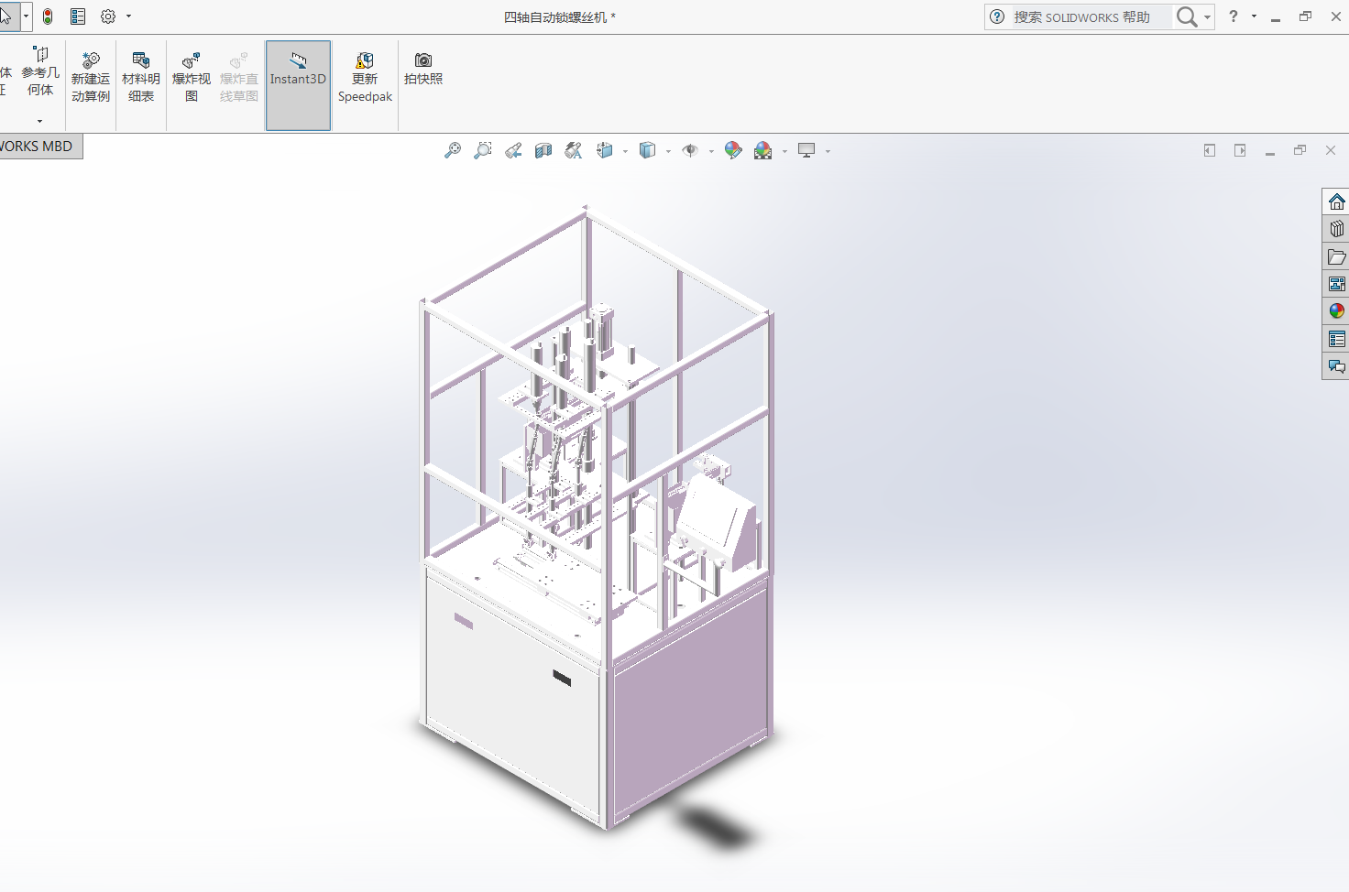The height and width of the screenshot is (892, 1349).
Task: Expand the Options gear dropdown arrow
Action: (128, 16)
